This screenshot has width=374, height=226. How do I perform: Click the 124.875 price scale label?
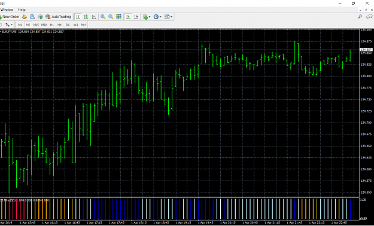[366, 41]
